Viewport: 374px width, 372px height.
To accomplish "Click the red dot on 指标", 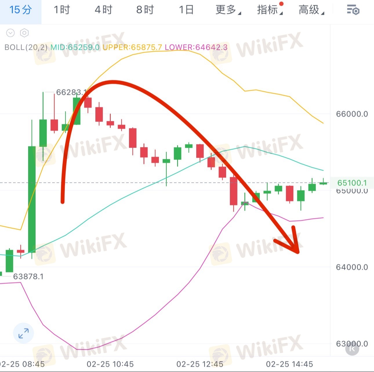I will (x=281, y=4).
